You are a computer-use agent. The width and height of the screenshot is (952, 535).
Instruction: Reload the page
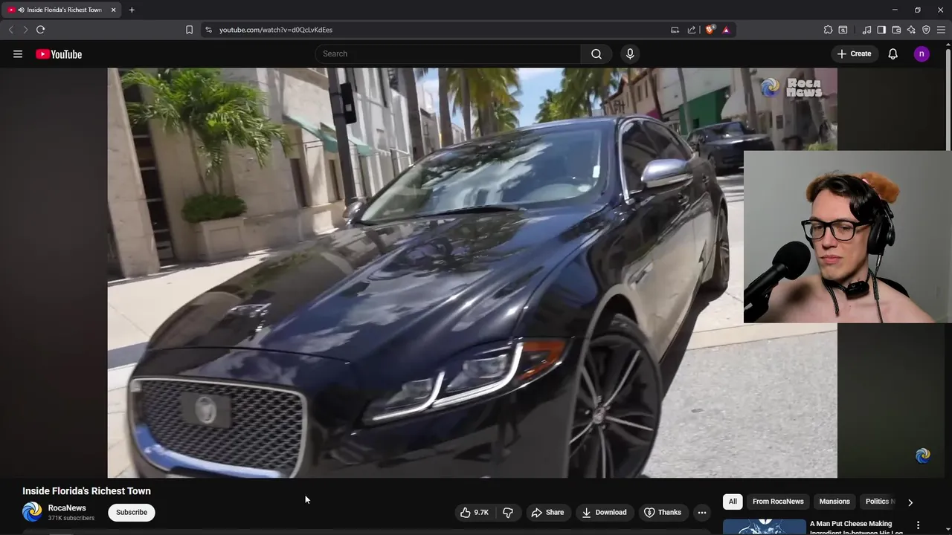(x=40, y=30)
